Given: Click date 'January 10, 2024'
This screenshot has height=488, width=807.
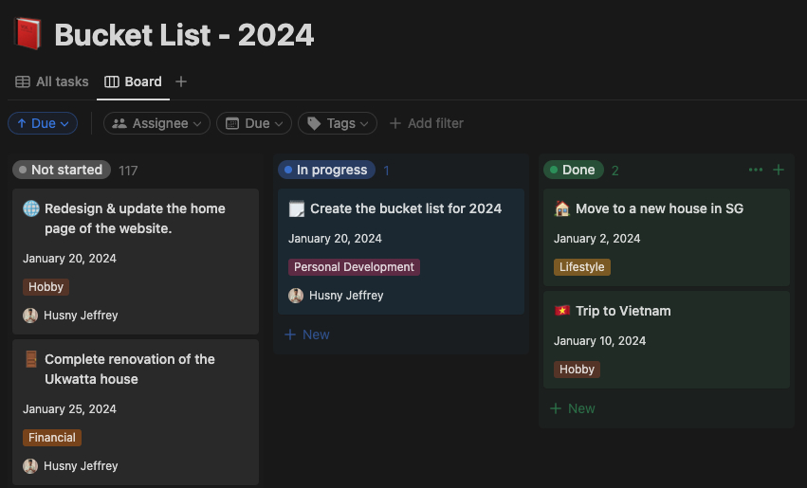Looking at the screenshot, I should (599, 341).
